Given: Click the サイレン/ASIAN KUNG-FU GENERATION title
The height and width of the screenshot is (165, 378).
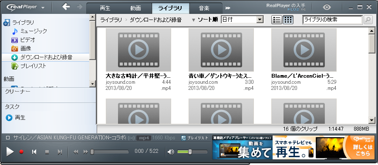Looking at the screenshot, I should (x=70, y=138).
